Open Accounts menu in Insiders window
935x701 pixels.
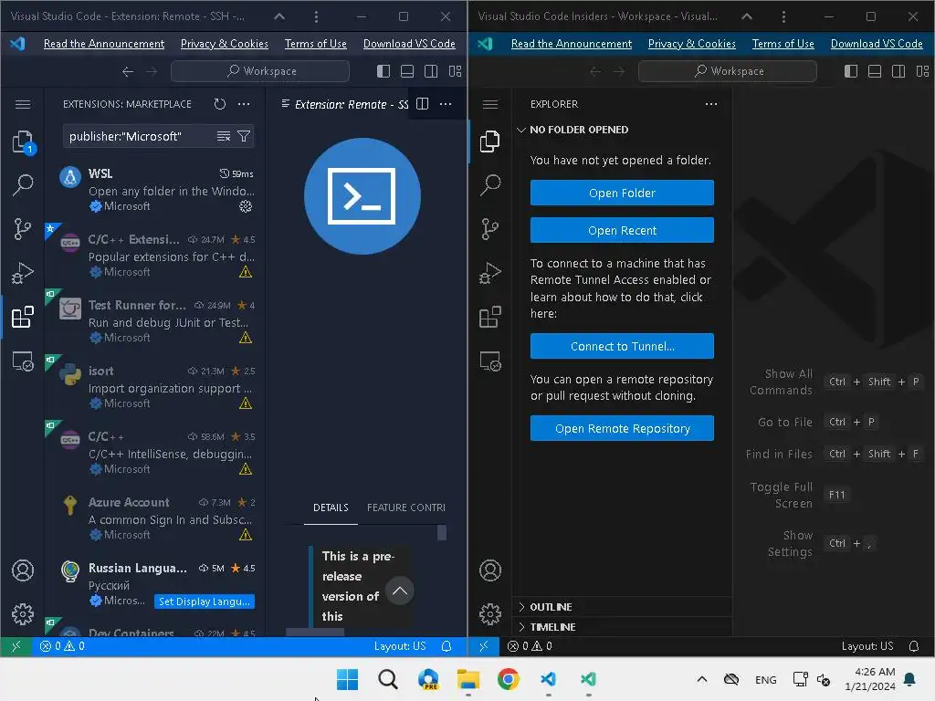click(x=490, y=570)
